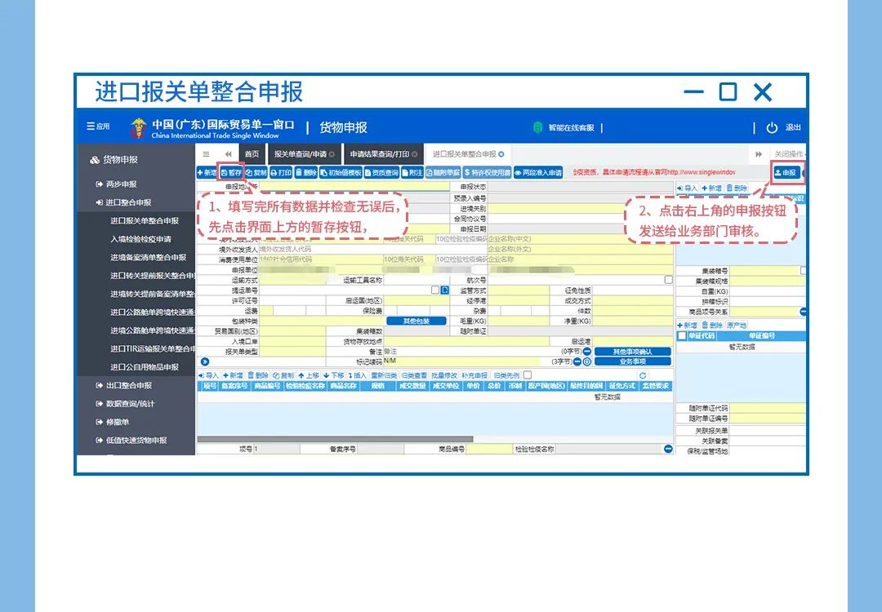This screenshot has width=882, height=612.
Task: Click the 业务事项 button
Action: click(x=633, y=361)
